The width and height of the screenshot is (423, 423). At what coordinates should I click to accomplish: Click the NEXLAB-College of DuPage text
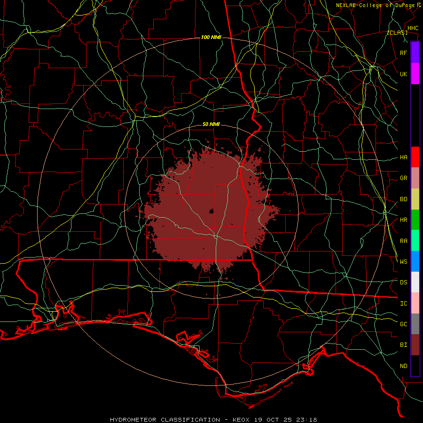[376, 5]
